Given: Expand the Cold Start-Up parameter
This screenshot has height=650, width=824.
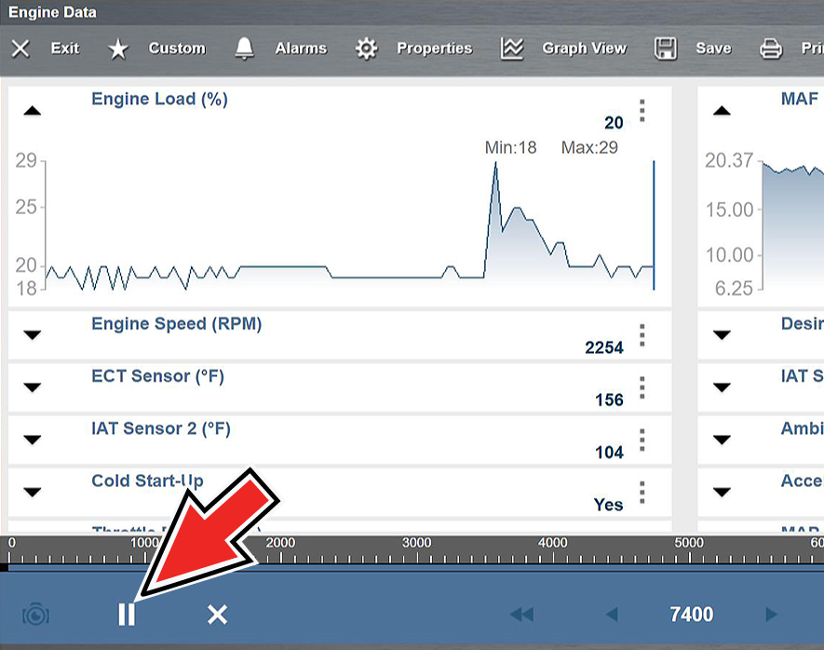Looking at the screenshot, I should click(x=33, y=492).
